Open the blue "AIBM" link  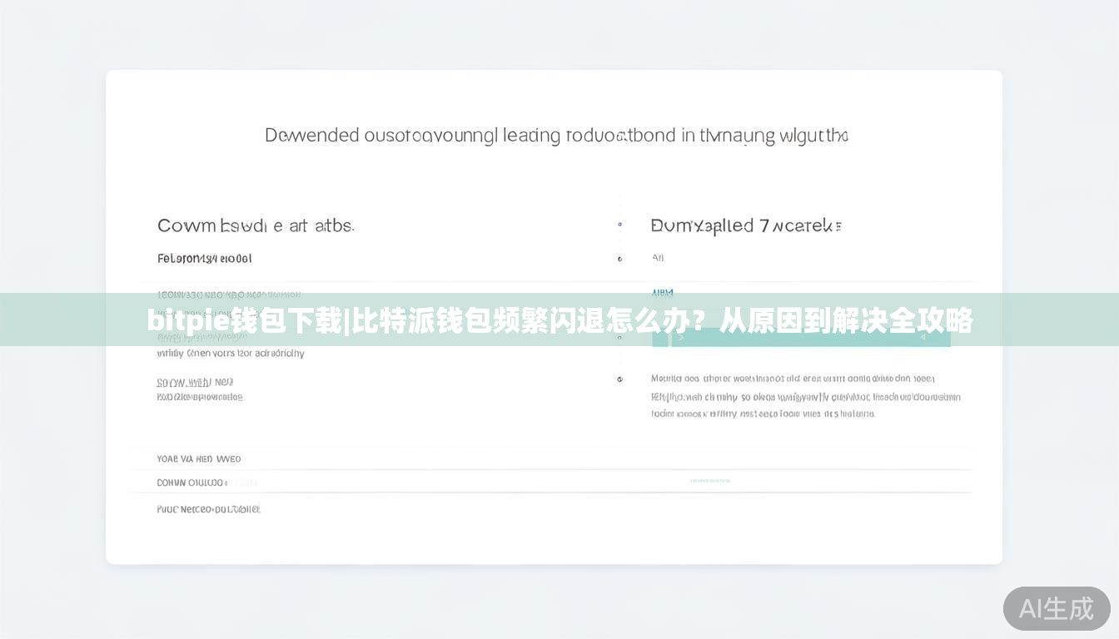[662, 293]
